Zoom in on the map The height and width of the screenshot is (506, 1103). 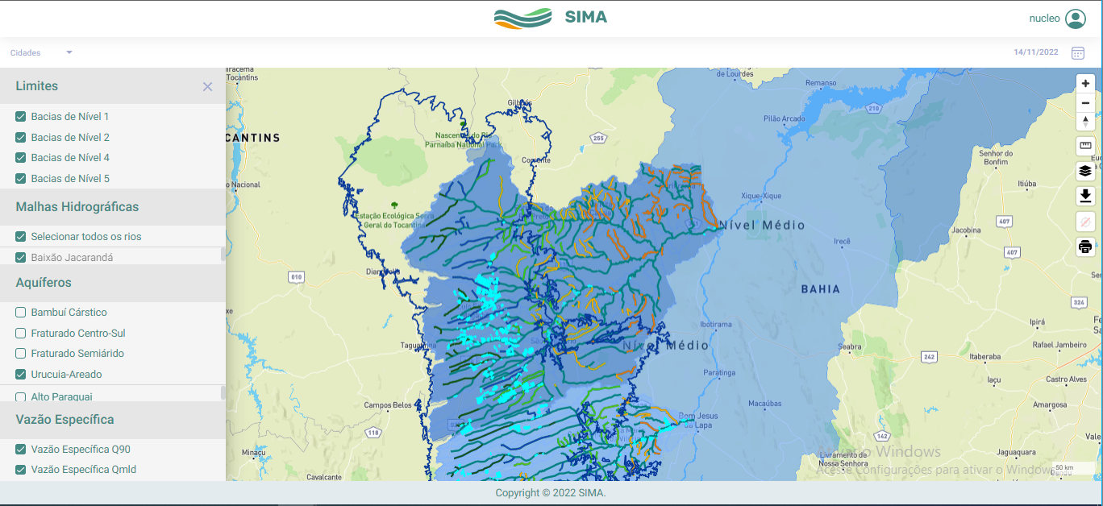pos(1085,84)
